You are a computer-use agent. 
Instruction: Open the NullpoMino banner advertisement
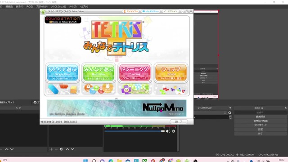click(x=117, y=108)
